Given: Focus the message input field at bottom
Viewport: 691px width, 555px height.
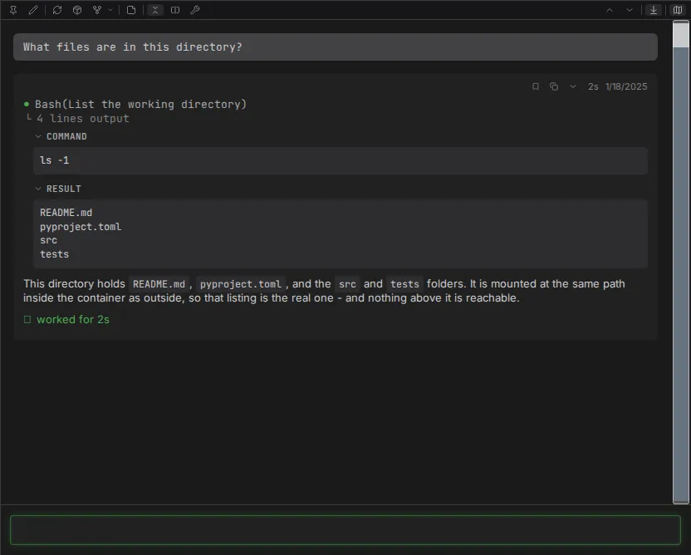Looking at the screenshot, I should (x=345, y=530).
